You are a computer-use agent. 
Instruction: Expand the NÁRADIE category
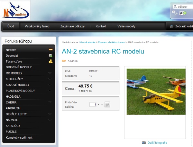pos(50,120)
